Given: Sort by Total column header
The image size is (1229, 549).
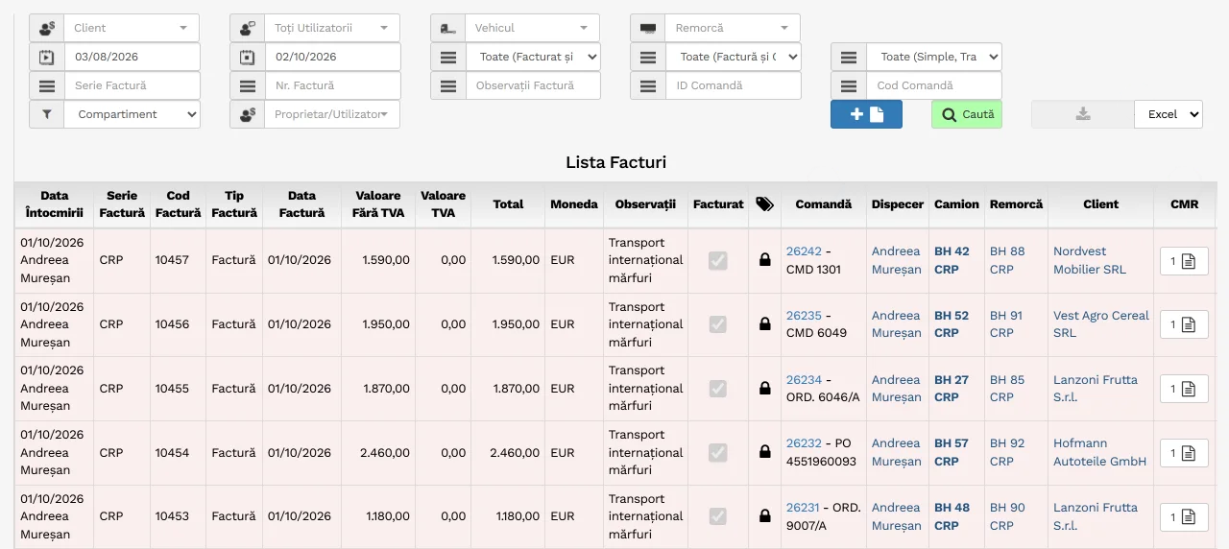Looking at the screenshot, I should tap(508, 203).
